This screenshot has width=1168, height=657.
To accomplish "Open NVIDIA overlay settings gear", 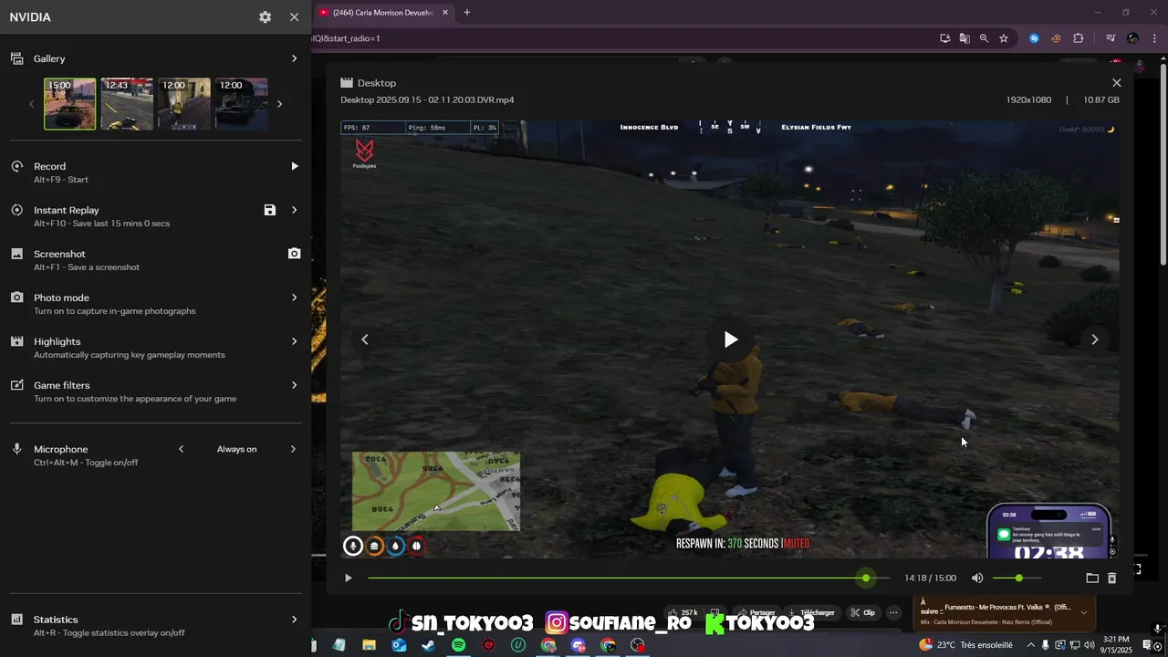I will pos(265,17).
